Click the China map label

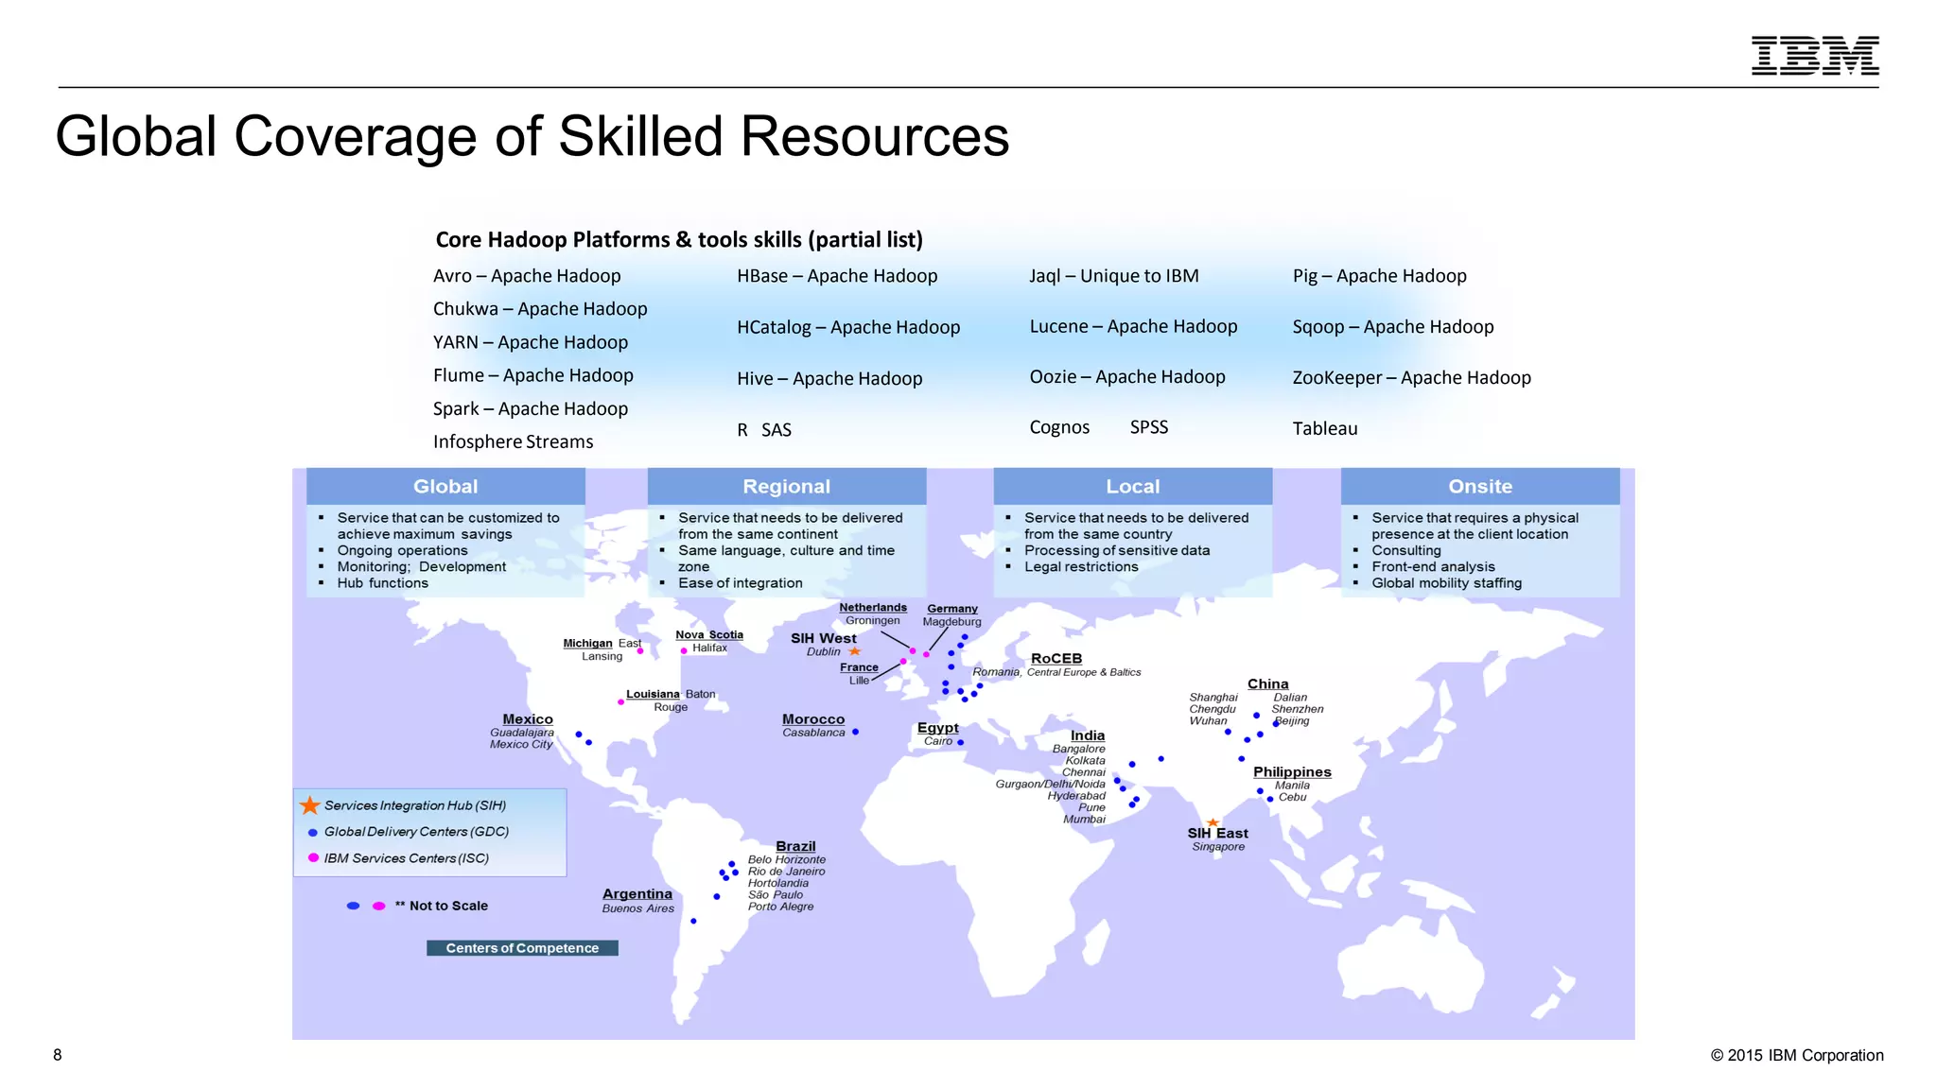[1267, 683]
